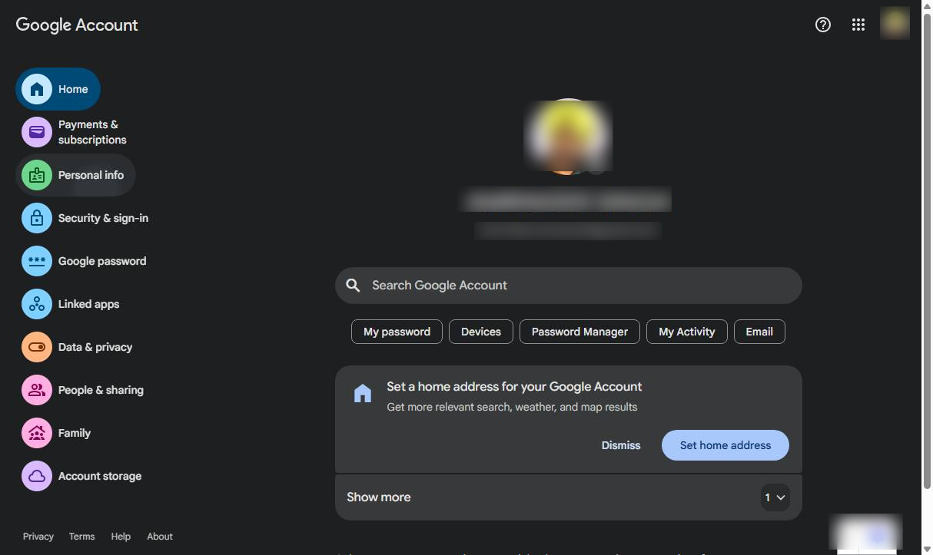Click the Email chip
This screenshot has height=555, width=933.
pos(759,332)
